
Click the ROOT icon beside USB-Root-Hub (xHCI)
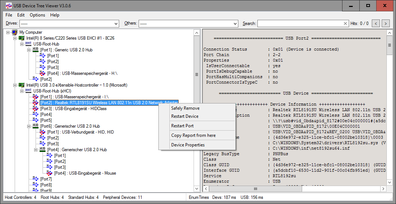(29, 91)
